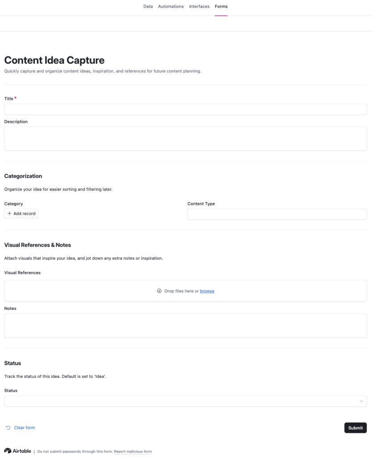The height and width of the screenshot is (457, 373).
Task: Click the circular reset icon near Clear form
Action: (8, 428)
